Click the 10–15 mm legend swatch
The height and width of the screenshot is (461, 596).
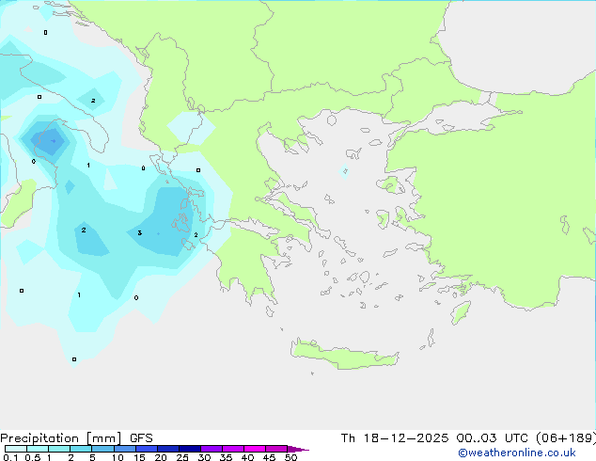[124, 449]
